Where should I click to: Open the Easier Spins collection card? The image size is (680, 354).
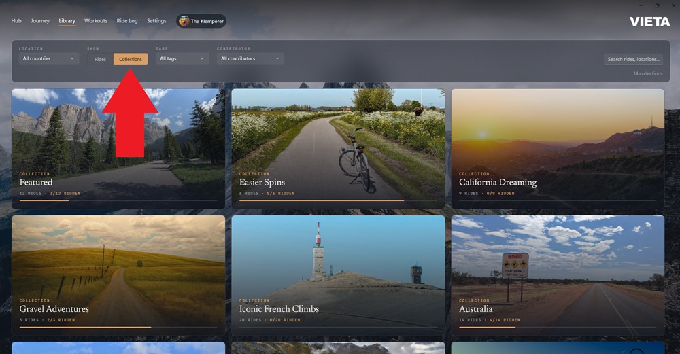tap(338, 148)
